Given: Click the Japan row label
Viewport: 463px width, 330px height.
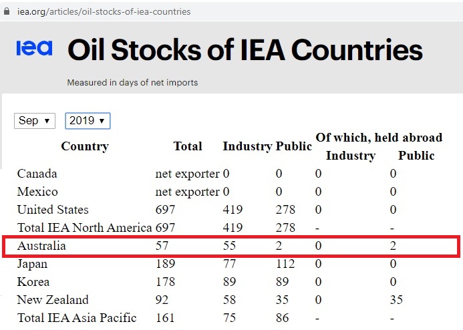Looking at the screenshot, I should click(x=32, y=264).
